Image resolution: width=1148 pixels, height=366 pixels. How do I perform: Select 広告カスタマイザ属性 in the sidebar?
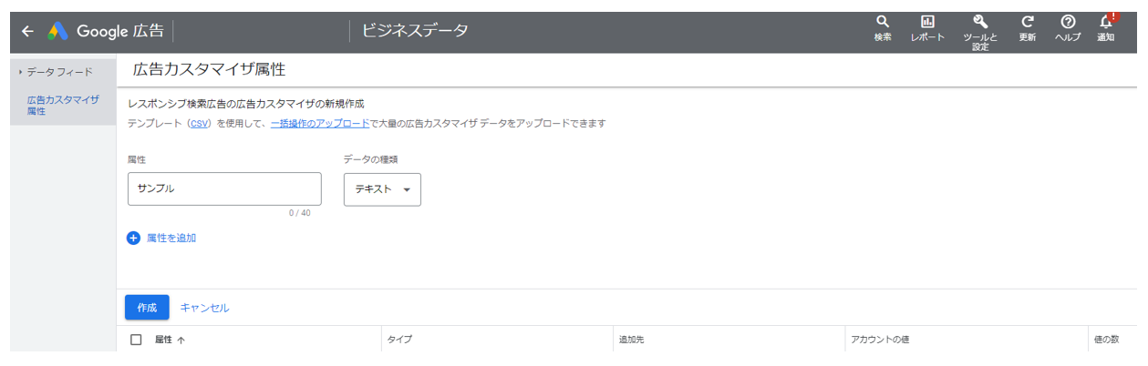click(63, 105)
